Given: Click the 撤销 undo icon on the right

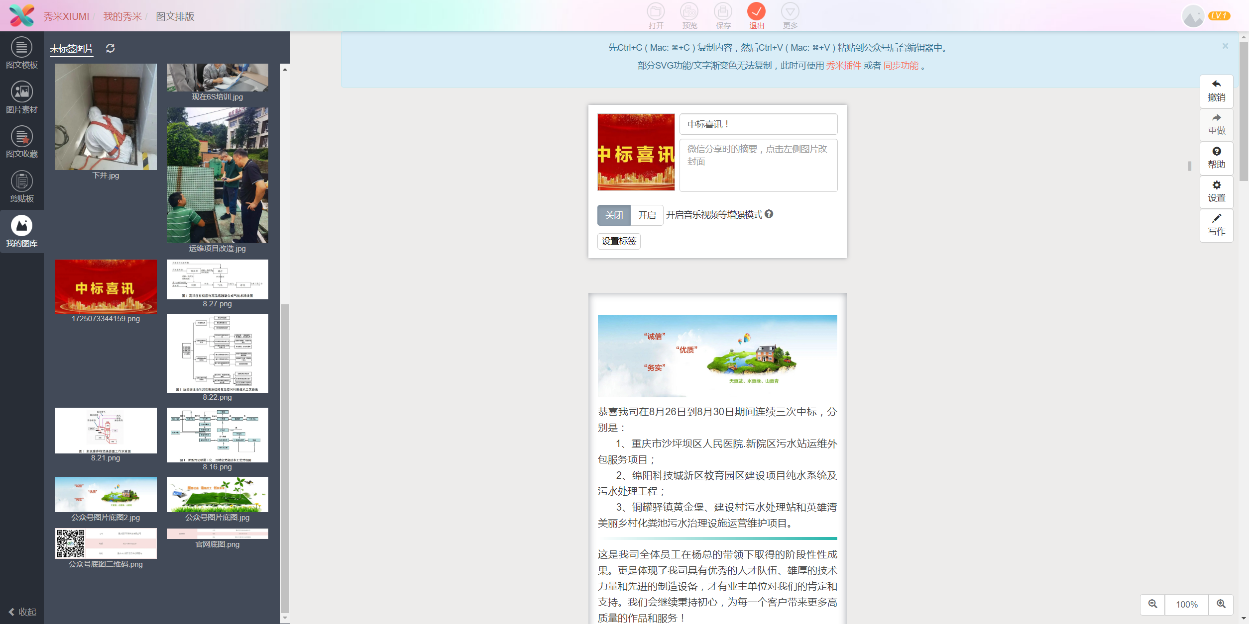Looking at the screenshot, I should click(1216, 90).
